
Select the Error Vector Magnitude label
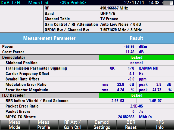coord(27,90)
